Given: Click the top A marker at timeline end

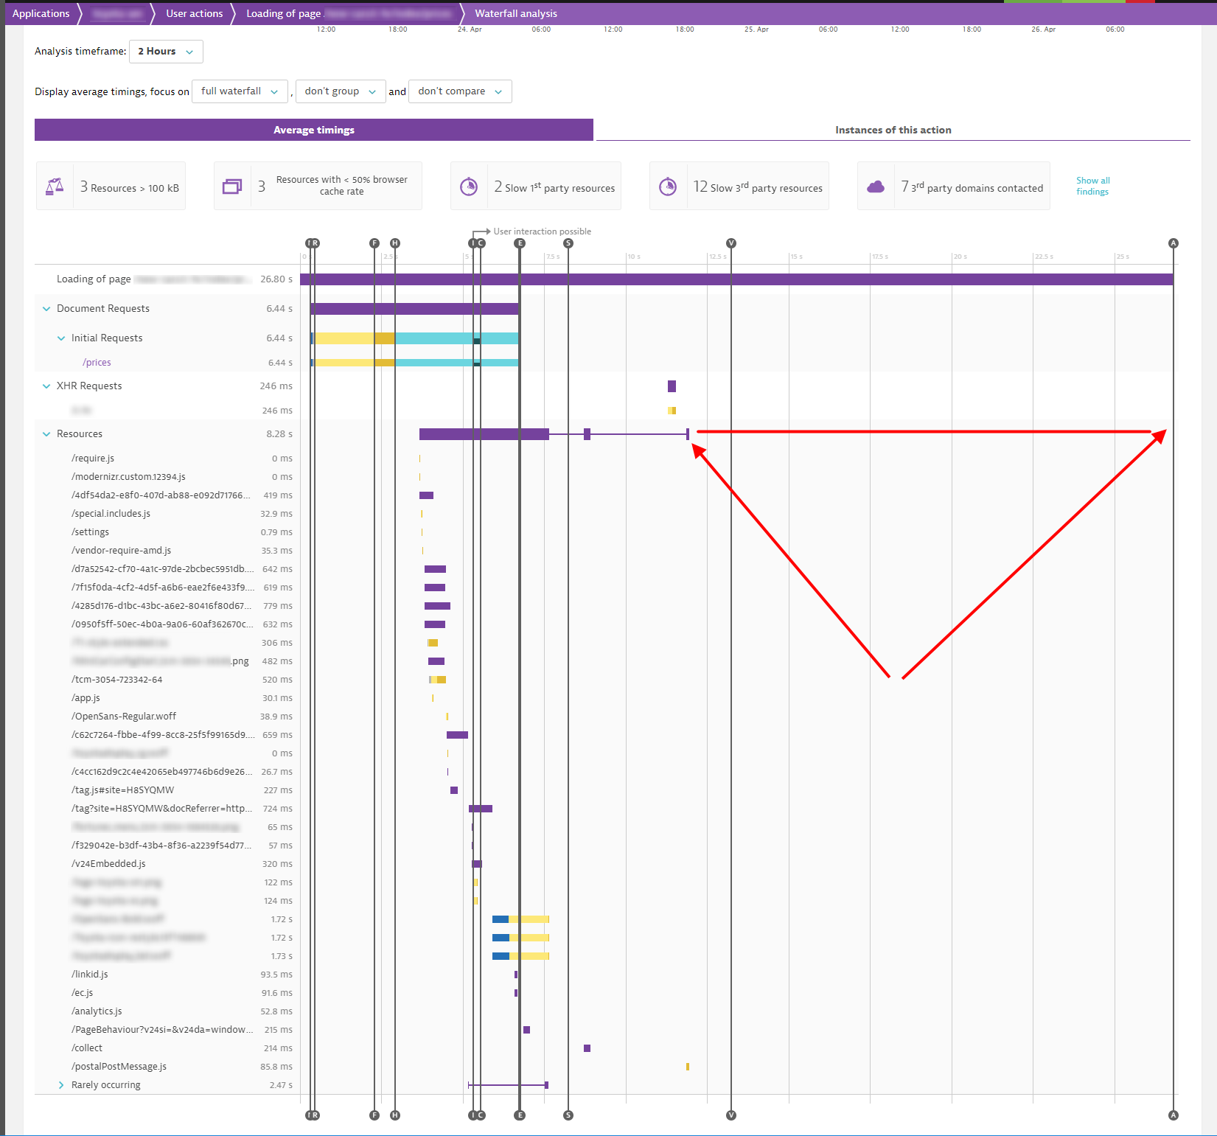Looking at the screenshot, I should 1174,243.
